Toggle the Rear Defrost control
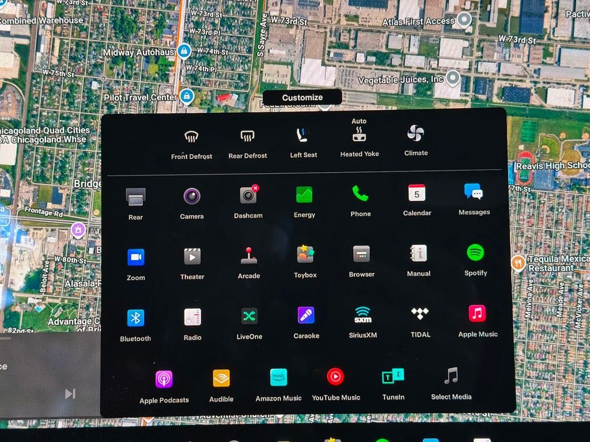 tap(248, 136)
